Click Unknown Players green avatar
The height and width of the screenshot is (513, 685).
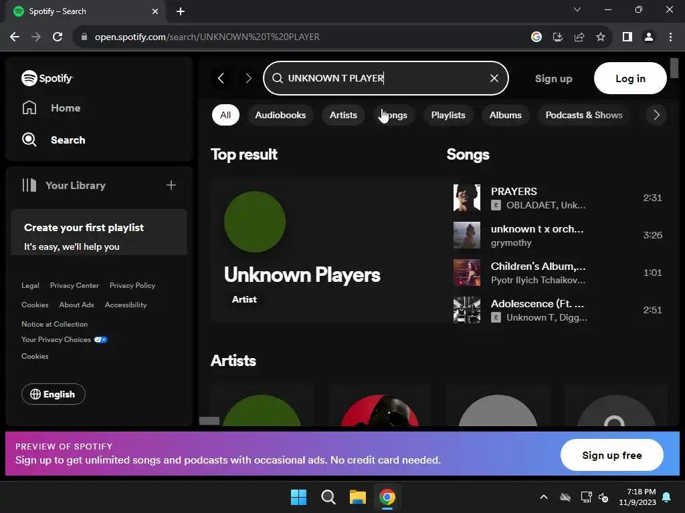click(x=255, y=222)
